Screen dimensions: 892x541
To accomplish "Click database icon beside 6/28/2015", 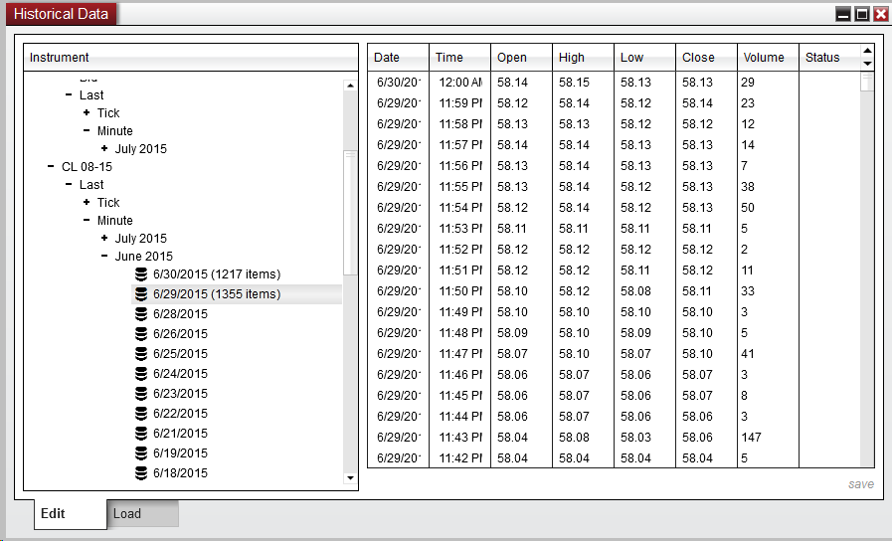I will tap(141, 314).
